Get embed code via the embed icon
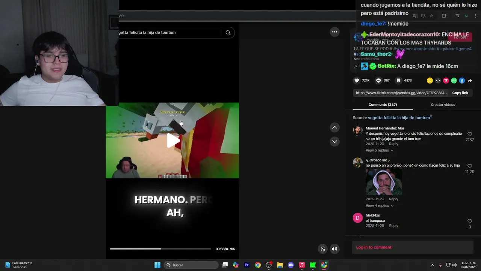This screenshot has width=481, height=271. (438, 81)
